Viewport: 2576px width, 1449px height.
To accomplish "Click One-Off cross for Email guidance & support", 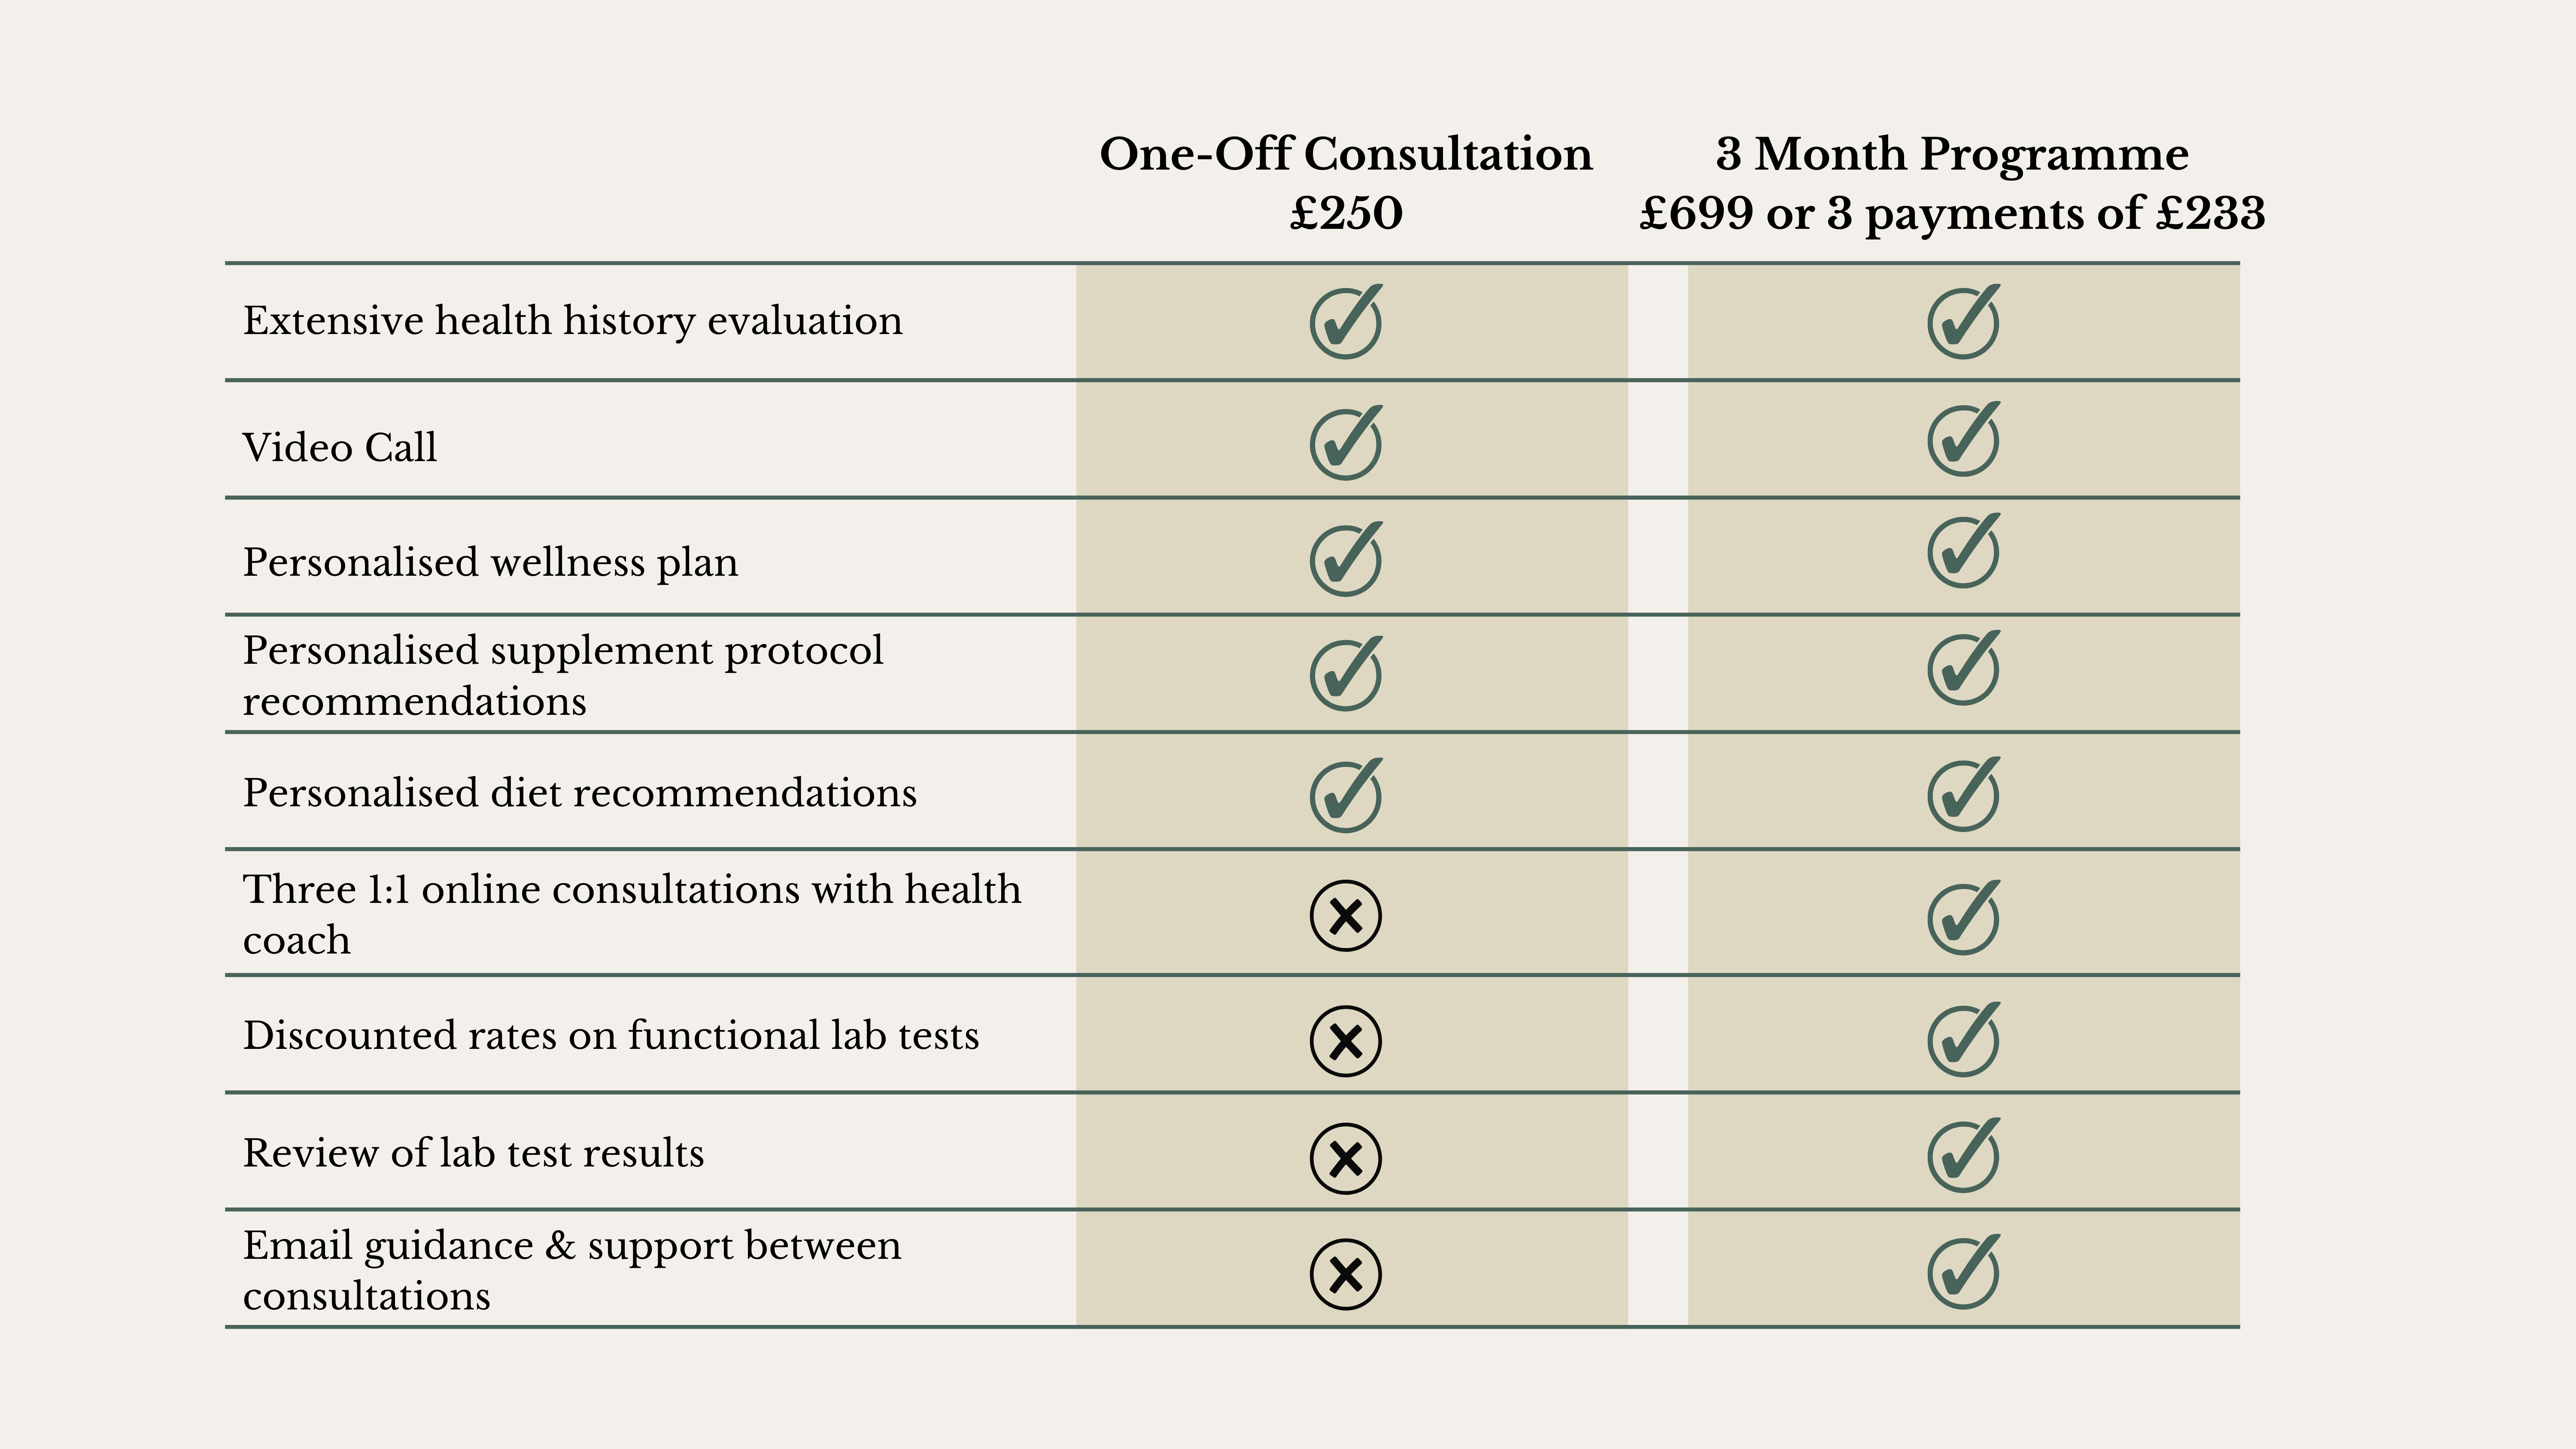I will tap(1345, 1274).
